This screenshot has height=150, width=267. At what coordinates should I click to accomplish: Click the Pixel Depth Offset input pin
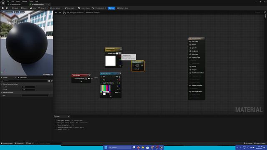(190, 92)
